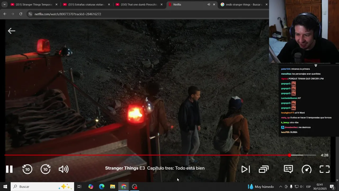Show hidden system tray icons
The image size is (339, 191).
coord(281,186)
